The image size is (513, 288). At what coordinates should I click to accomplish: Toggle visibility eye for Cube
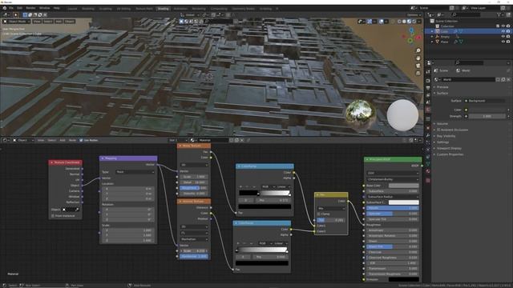coord(503,31)
